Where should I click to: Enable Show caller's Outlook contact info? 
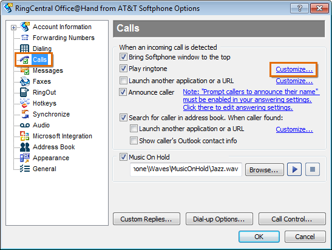[x=134, y=141]
